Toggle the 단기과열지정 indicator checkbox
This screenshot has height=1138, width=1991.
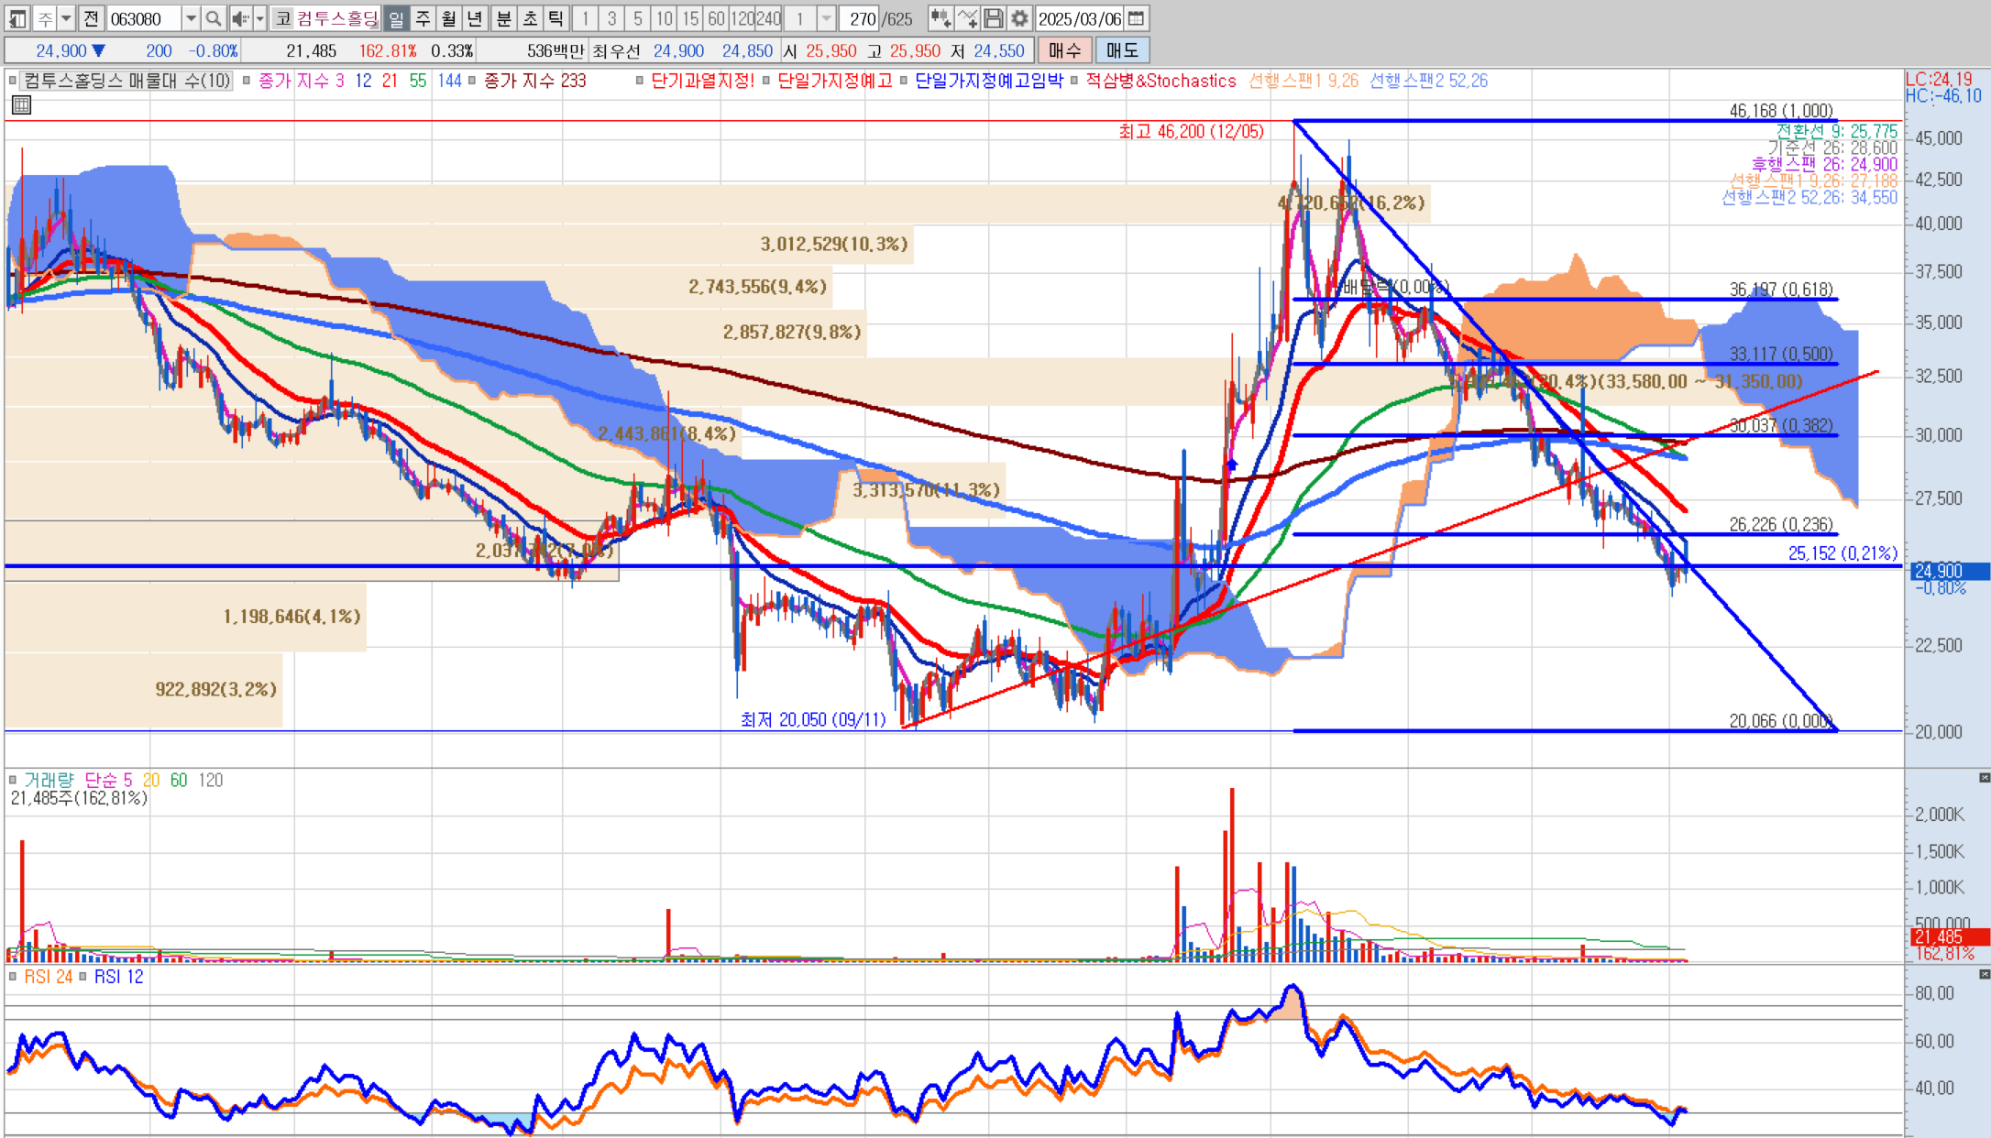(640, 81)
